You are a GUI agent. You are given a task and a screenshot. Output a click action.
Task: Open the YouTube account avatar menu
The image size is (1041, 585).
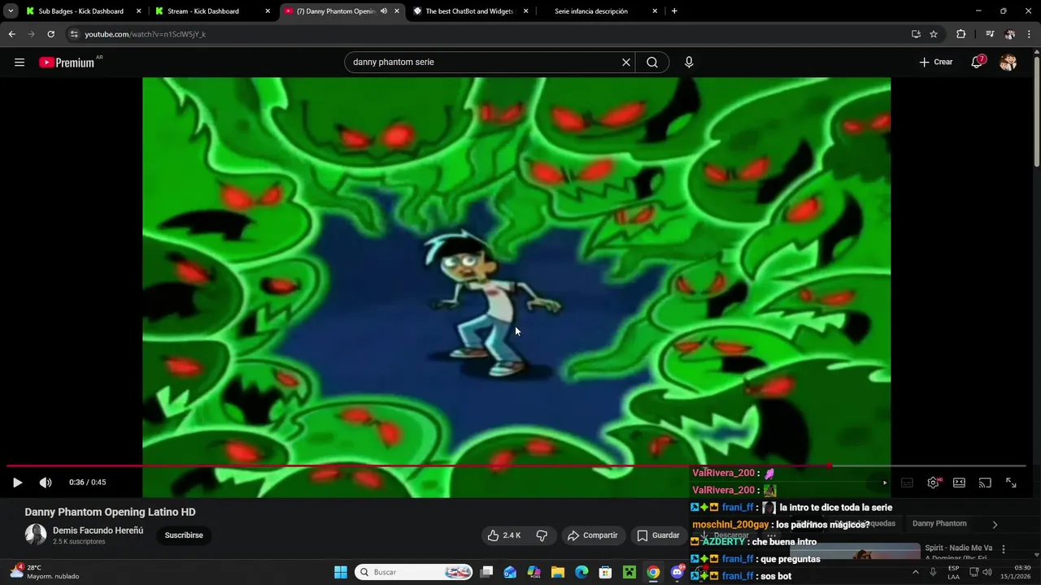point(1008,63)
